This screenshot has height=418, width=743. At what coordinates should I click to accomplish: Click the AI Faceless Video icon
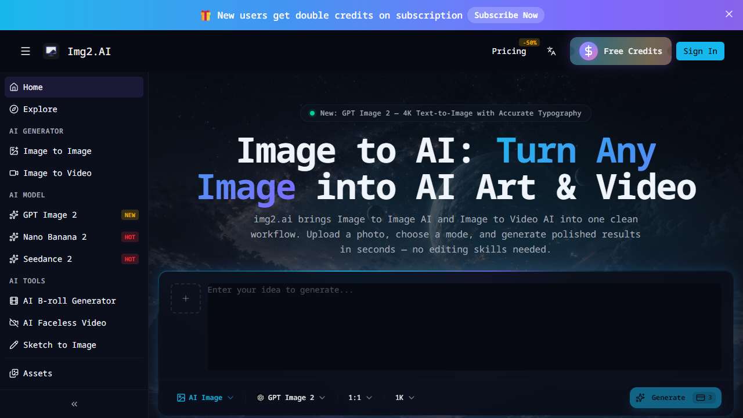(x=14, y=323)
